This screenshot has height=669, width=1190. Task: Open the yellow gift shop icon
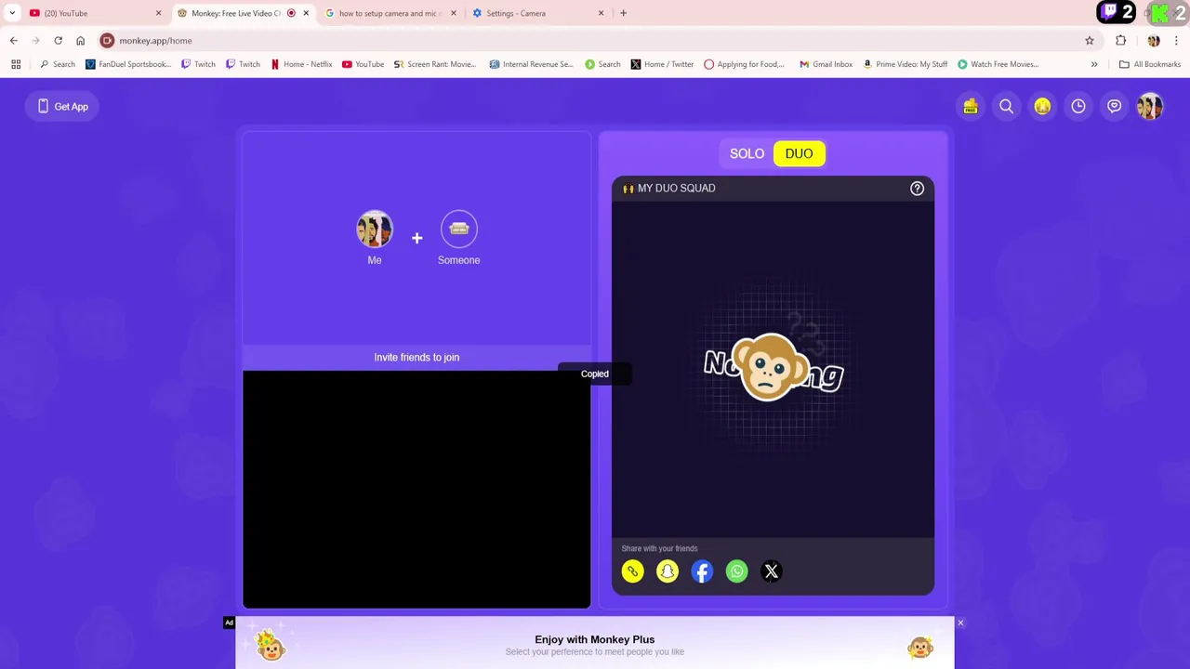tap(971, 107)
